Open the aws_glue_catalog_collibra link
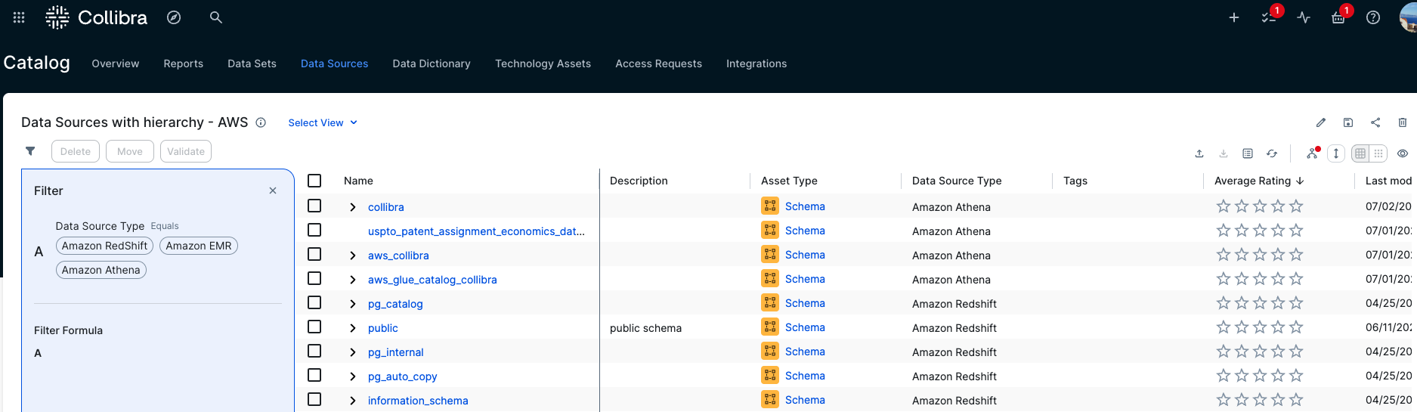This screenshot has height=412, width=1417. point(432,280)
